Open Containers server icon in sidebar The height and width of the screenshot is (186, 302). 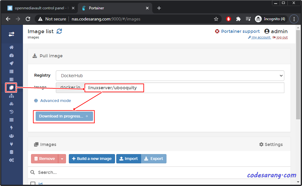[11, 80]
